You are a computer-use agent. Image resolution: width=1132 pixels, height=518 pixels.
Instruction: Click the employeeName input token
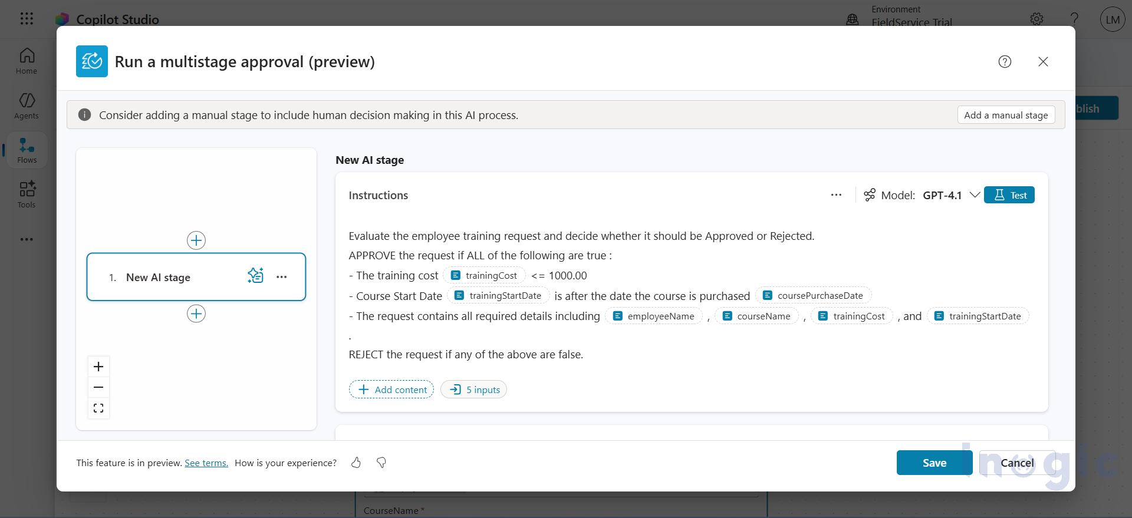[654, 316]
